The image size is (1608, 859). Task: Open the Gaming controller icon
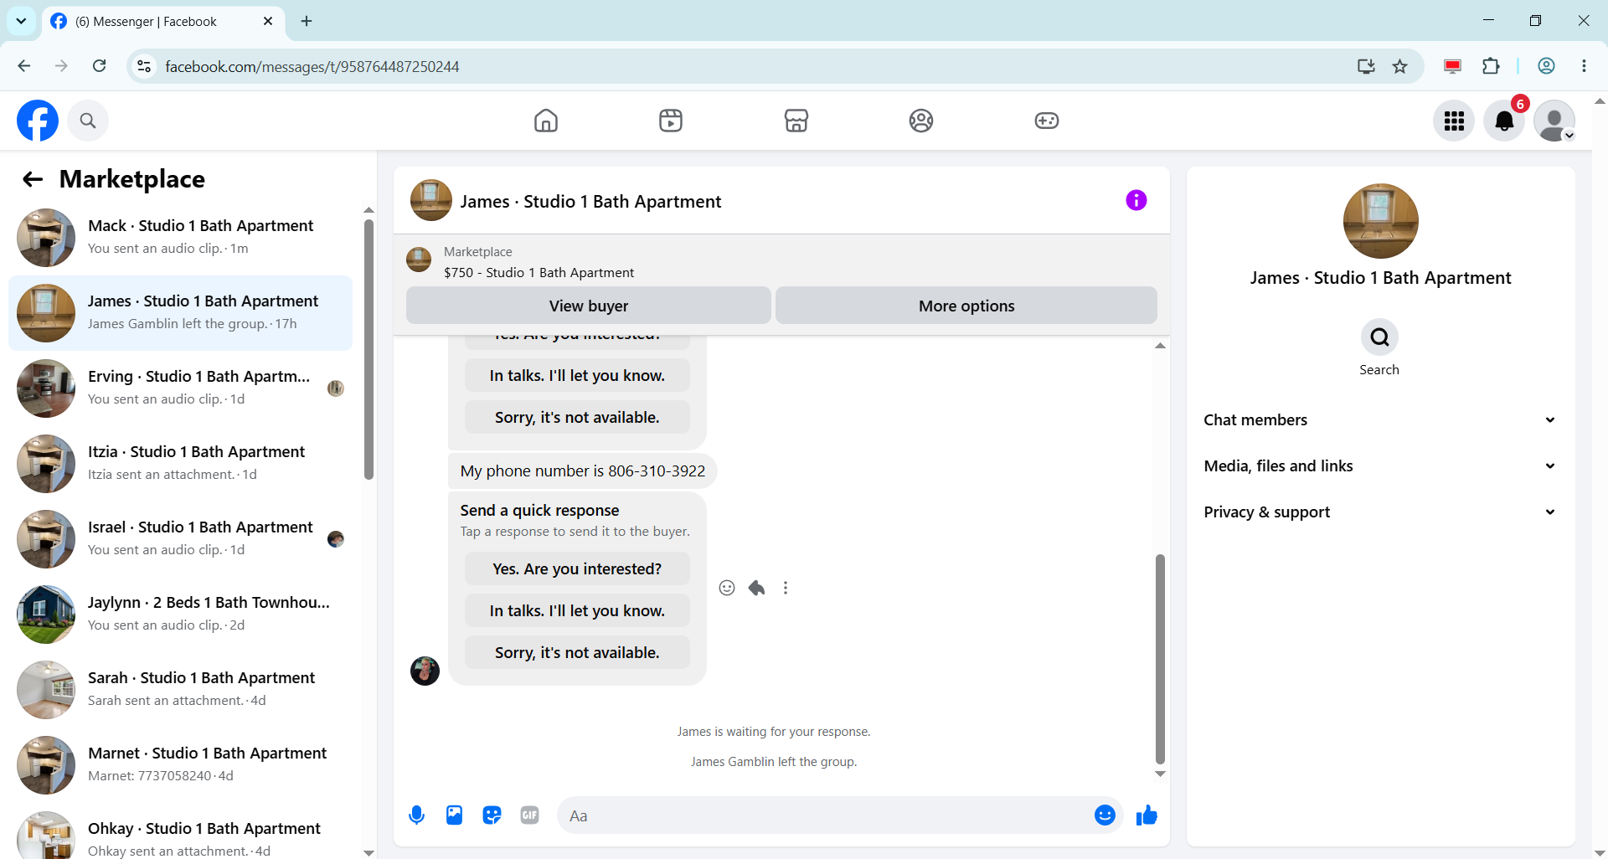(1047, 121)
